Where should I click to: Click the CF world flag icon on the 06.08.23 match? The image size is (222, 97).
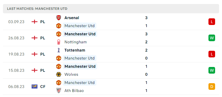pos(35,87)
